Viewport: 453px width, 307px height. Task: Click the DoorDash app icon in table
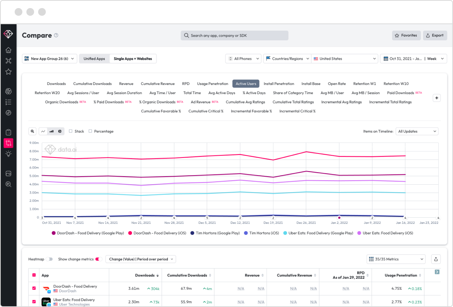[46, 289]
